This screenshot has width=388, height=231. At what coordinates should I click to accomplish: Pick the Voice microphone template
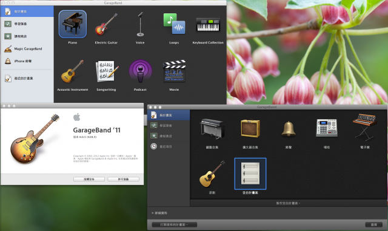[x=140, y=24]
